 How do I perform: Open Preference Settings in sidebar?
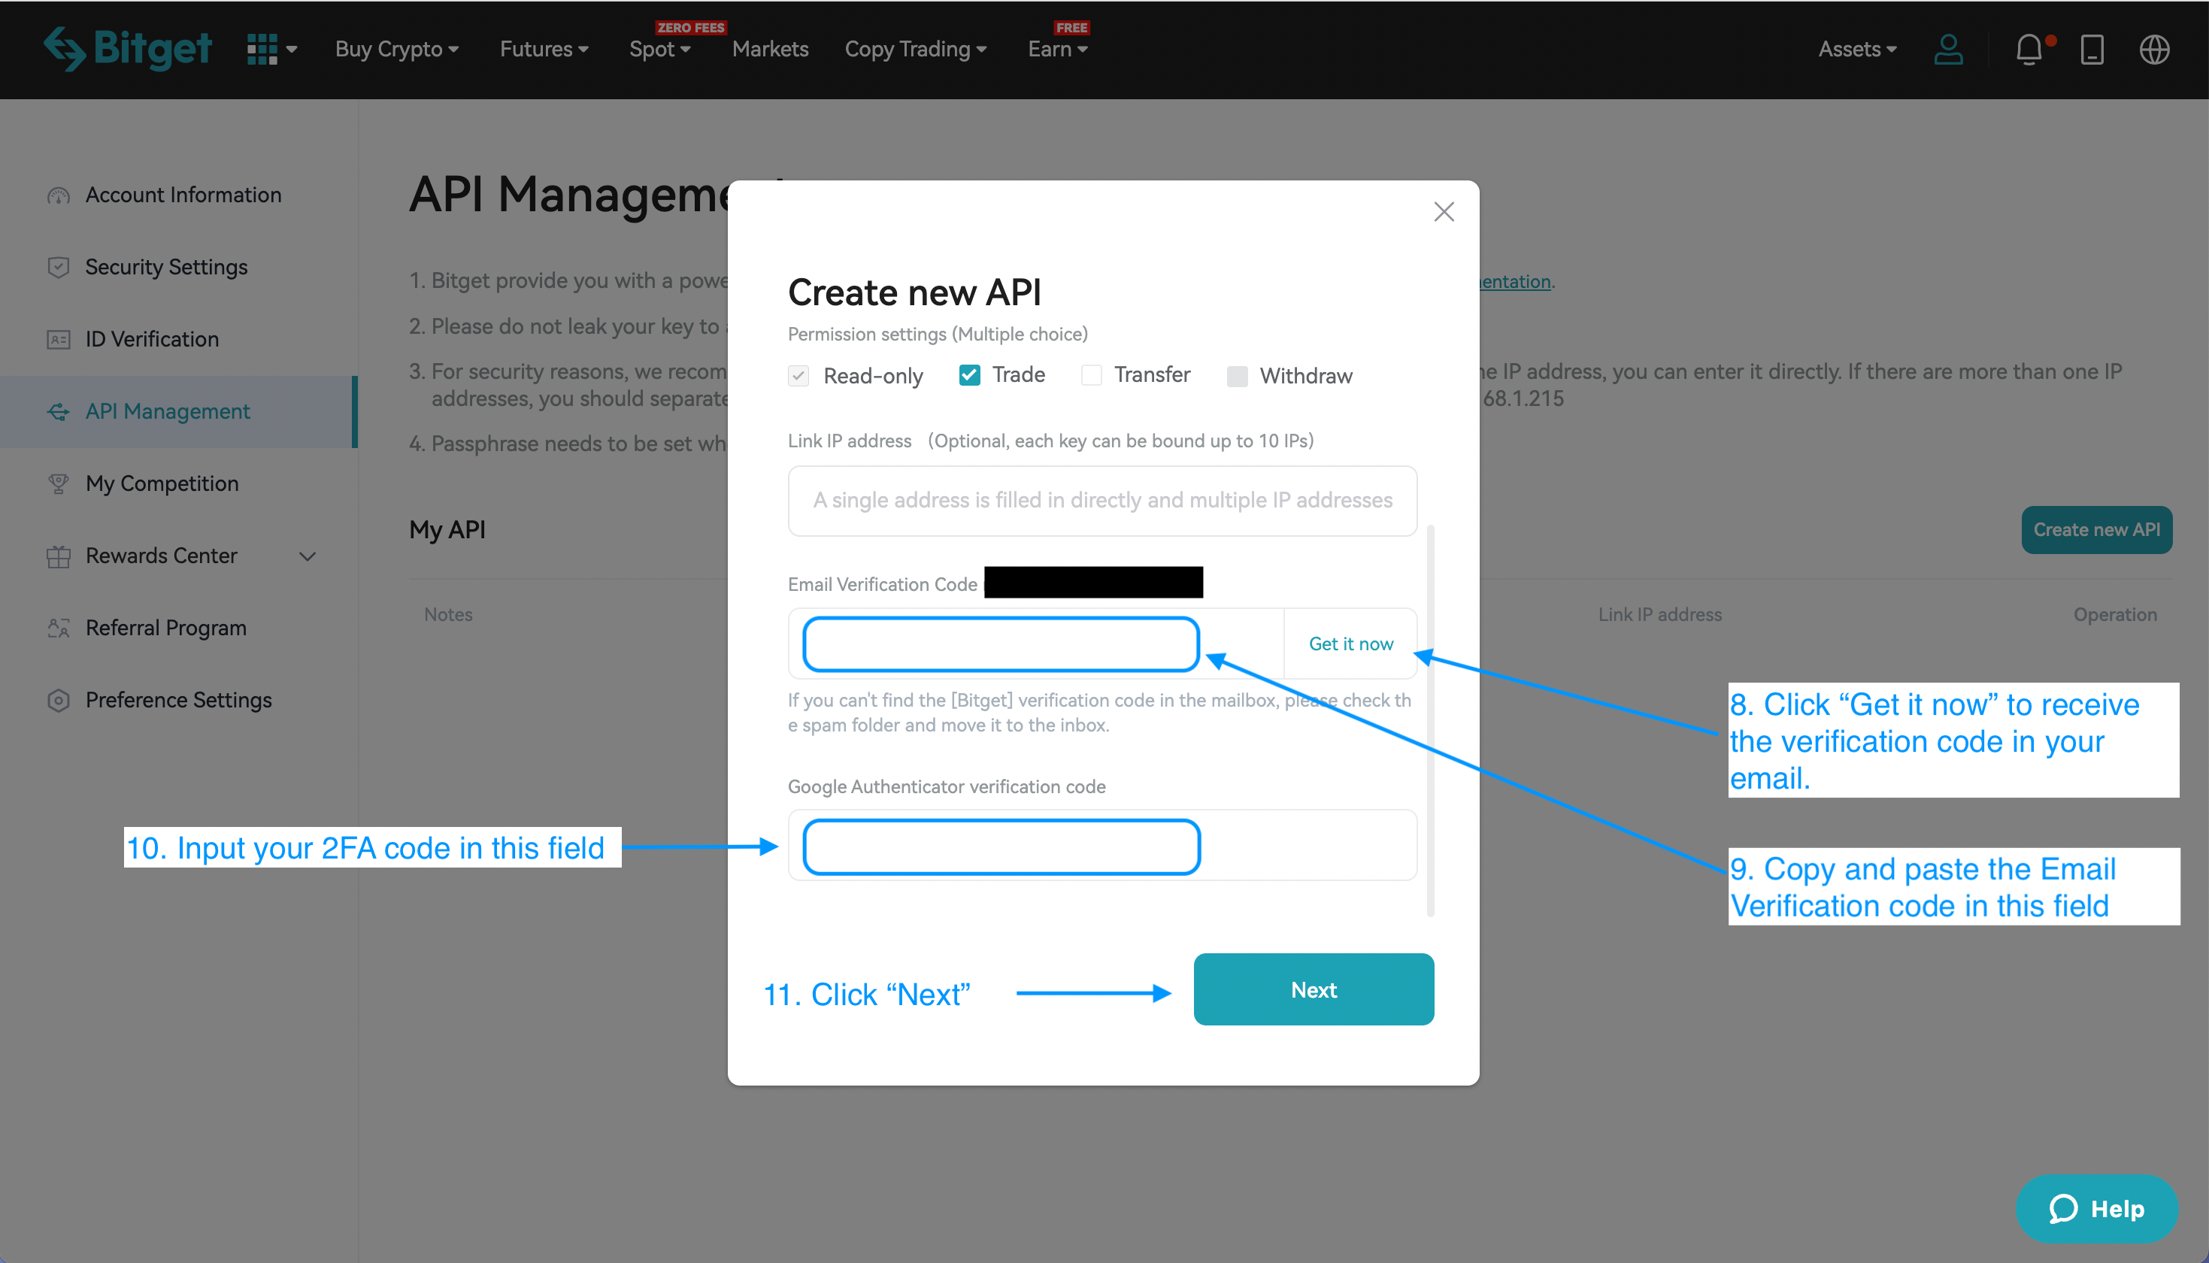179,700
